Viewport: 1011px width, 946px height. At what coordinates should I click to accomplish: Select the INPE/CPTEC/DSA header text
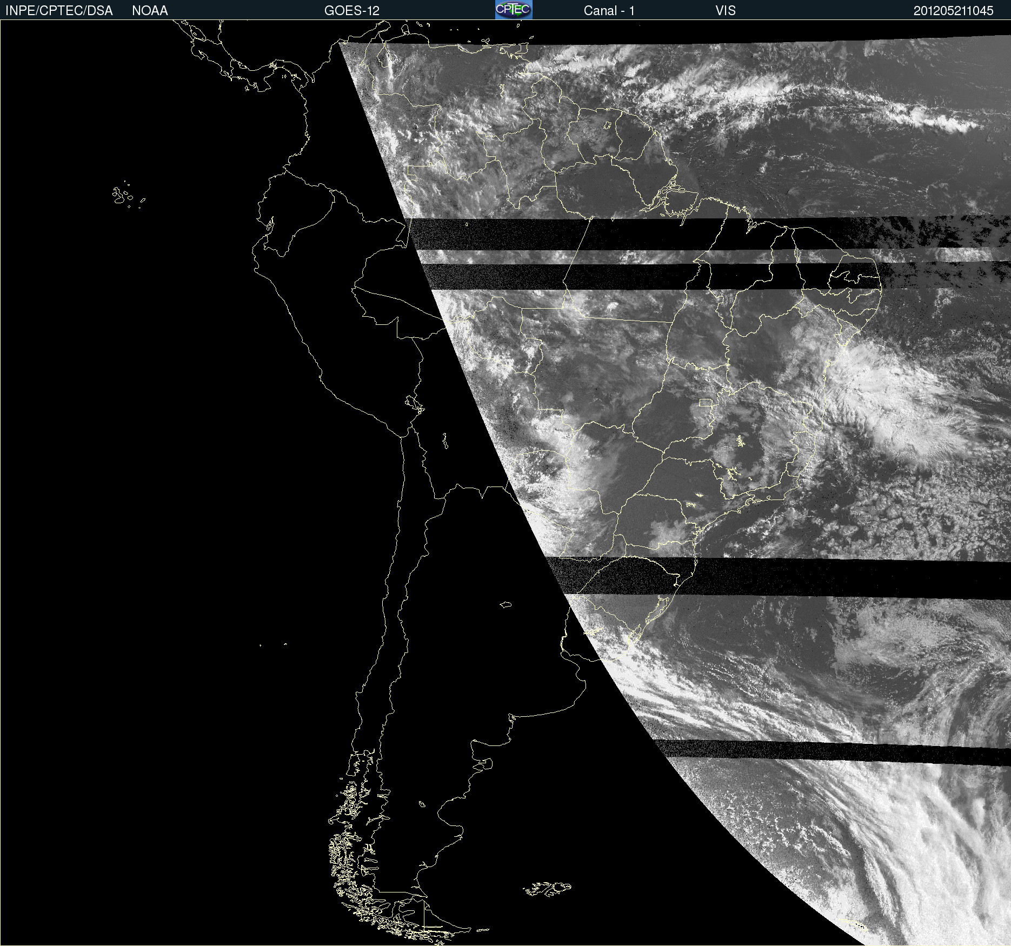pyautogui.click(x=59, y=11)
